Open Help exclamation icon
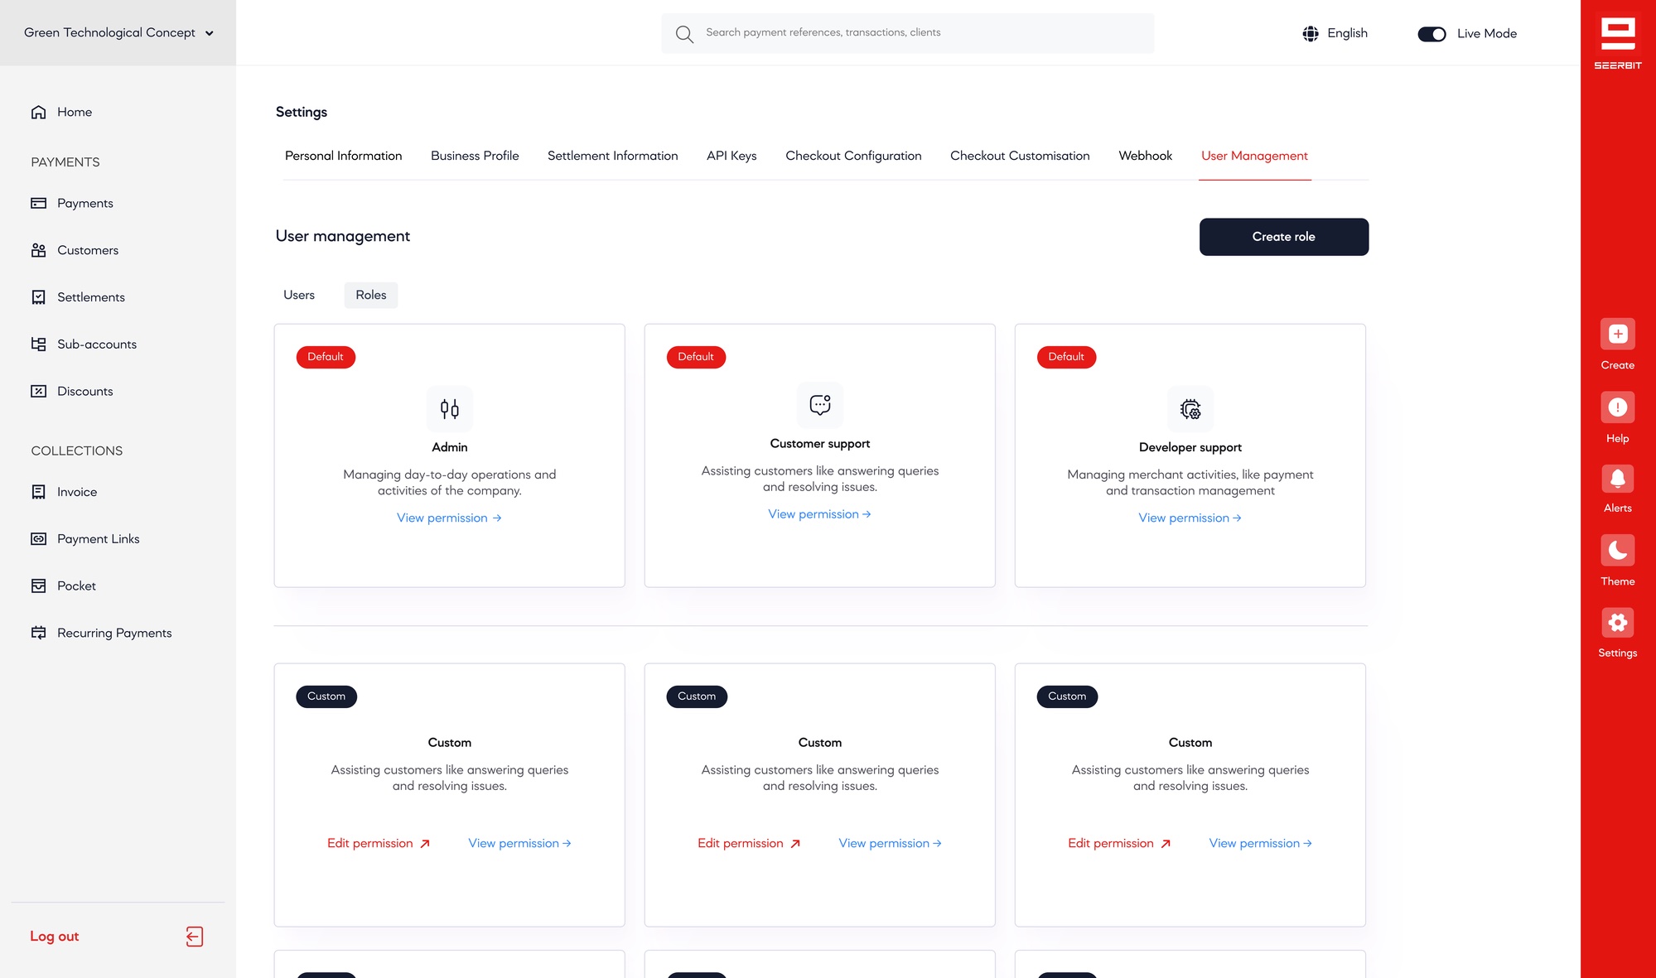1656x978 pixels. 1618,407
